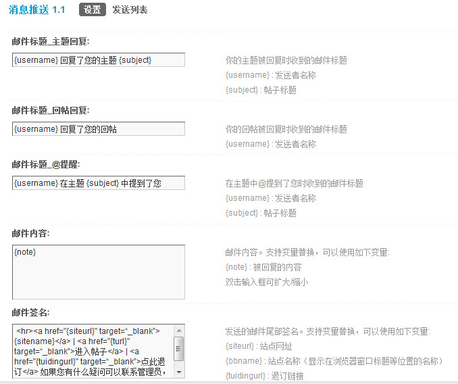Click the 邮件标题_主题回复 label
Image resolution: width=458 pixels, height=384 pixels.
(x=51, y=41)
